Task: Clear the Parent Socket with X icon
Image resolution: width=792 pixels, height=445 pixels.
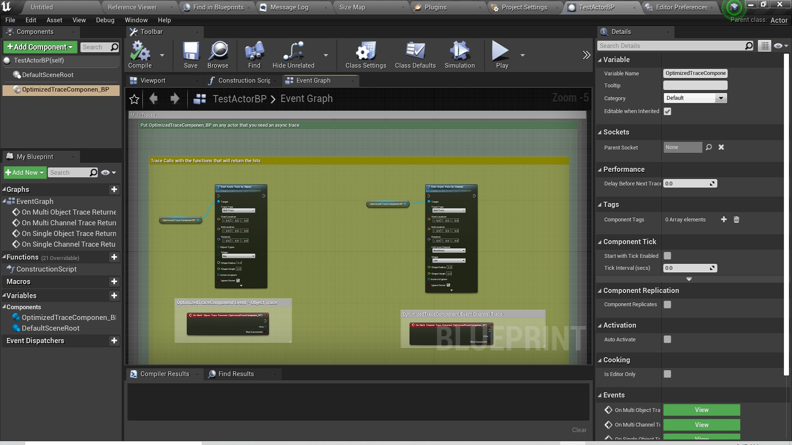Action: [x=721, y=147]
